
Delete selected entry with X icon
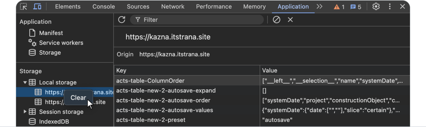[290, 20]
